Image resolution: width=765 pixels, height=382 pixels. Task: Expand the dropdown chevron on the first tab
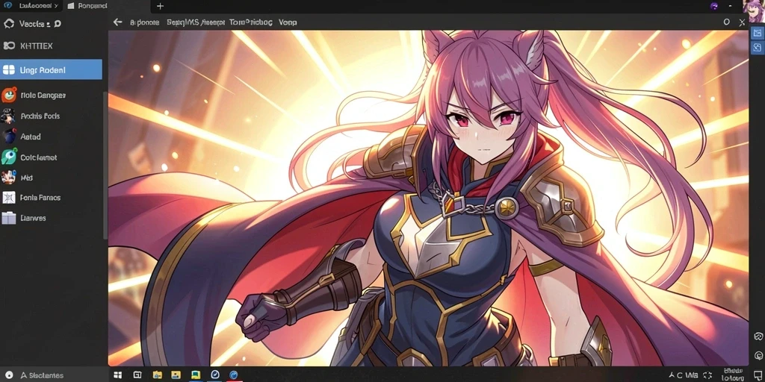click(x=55, y=6)
